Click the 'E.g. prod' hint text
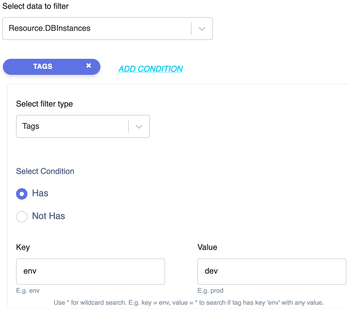The height and width of the screenshot is (309, 349). click(x=210, y=291)
